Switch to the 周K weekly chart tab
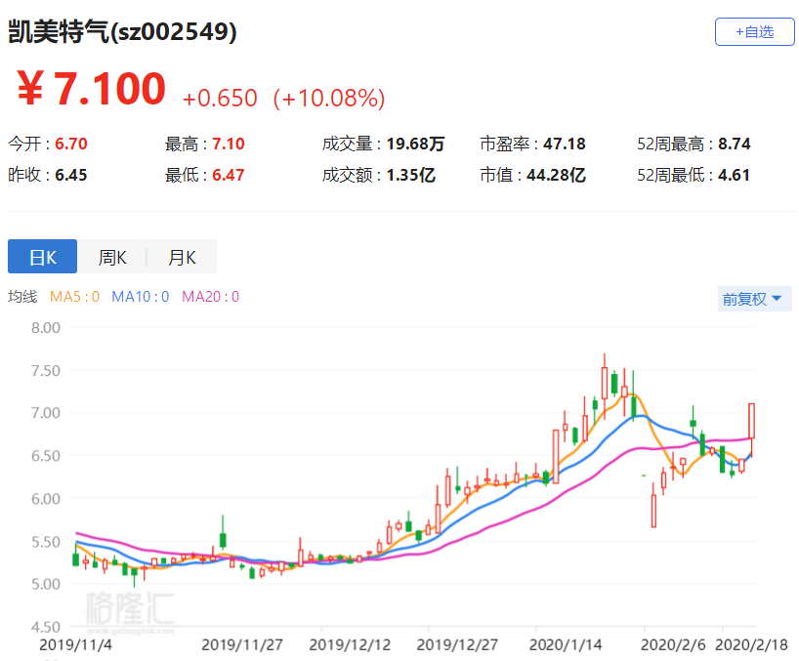 pyautogui.click(x=112, y=257)
